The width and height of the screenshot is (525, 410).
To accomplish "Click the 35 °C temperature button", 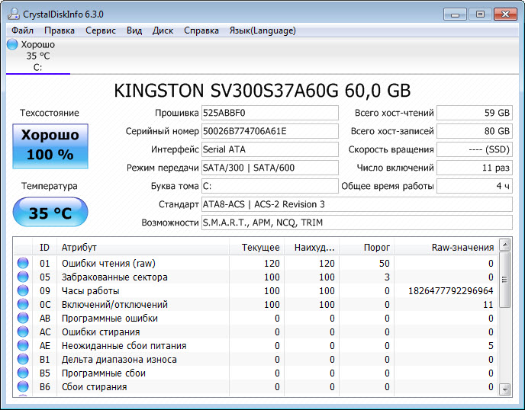I will tap(50, 212).
